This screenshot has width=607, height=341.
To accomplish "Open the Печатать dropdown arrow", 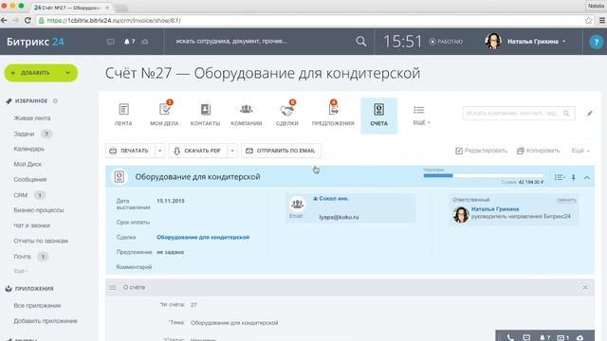I will point(160,151).
